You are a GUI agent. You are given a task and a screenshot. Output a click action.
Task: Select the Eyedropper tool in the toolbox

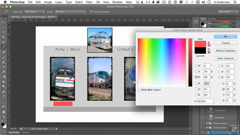click(x=4, y=47)
